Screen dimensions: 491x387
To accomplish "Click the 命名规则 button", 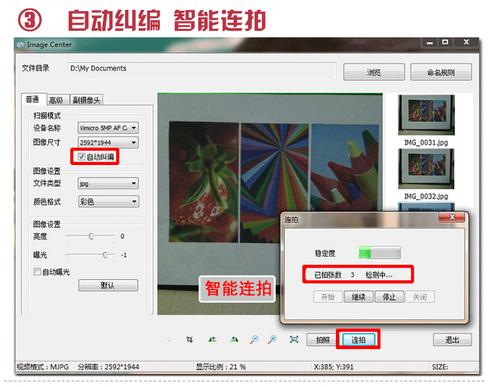I will (441, 72).
